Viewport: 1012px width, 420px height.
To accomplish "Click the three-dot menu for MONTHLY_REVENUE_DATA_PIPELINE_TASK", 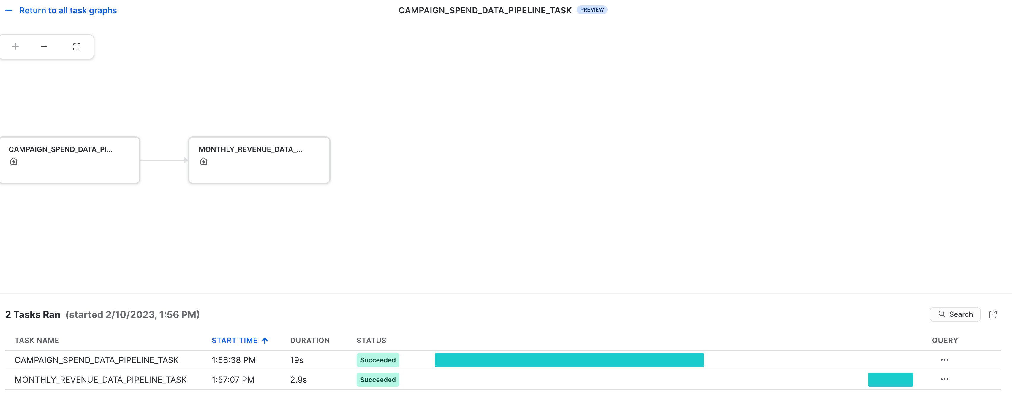I will pyautogui.click(x=944, y=379).
